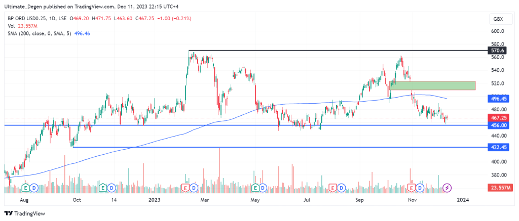Click the SMA value 496.46 in legend
Image resolution: width=519 pixels, height=221 pixels.
pos(83,33)
